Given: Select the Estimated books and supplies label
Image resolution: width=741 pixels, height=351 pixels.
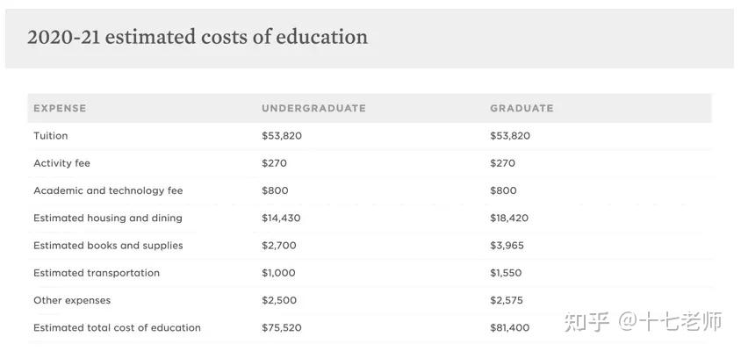Looking at the screenshot, I should pyautogui.click(x=108, y=246).
